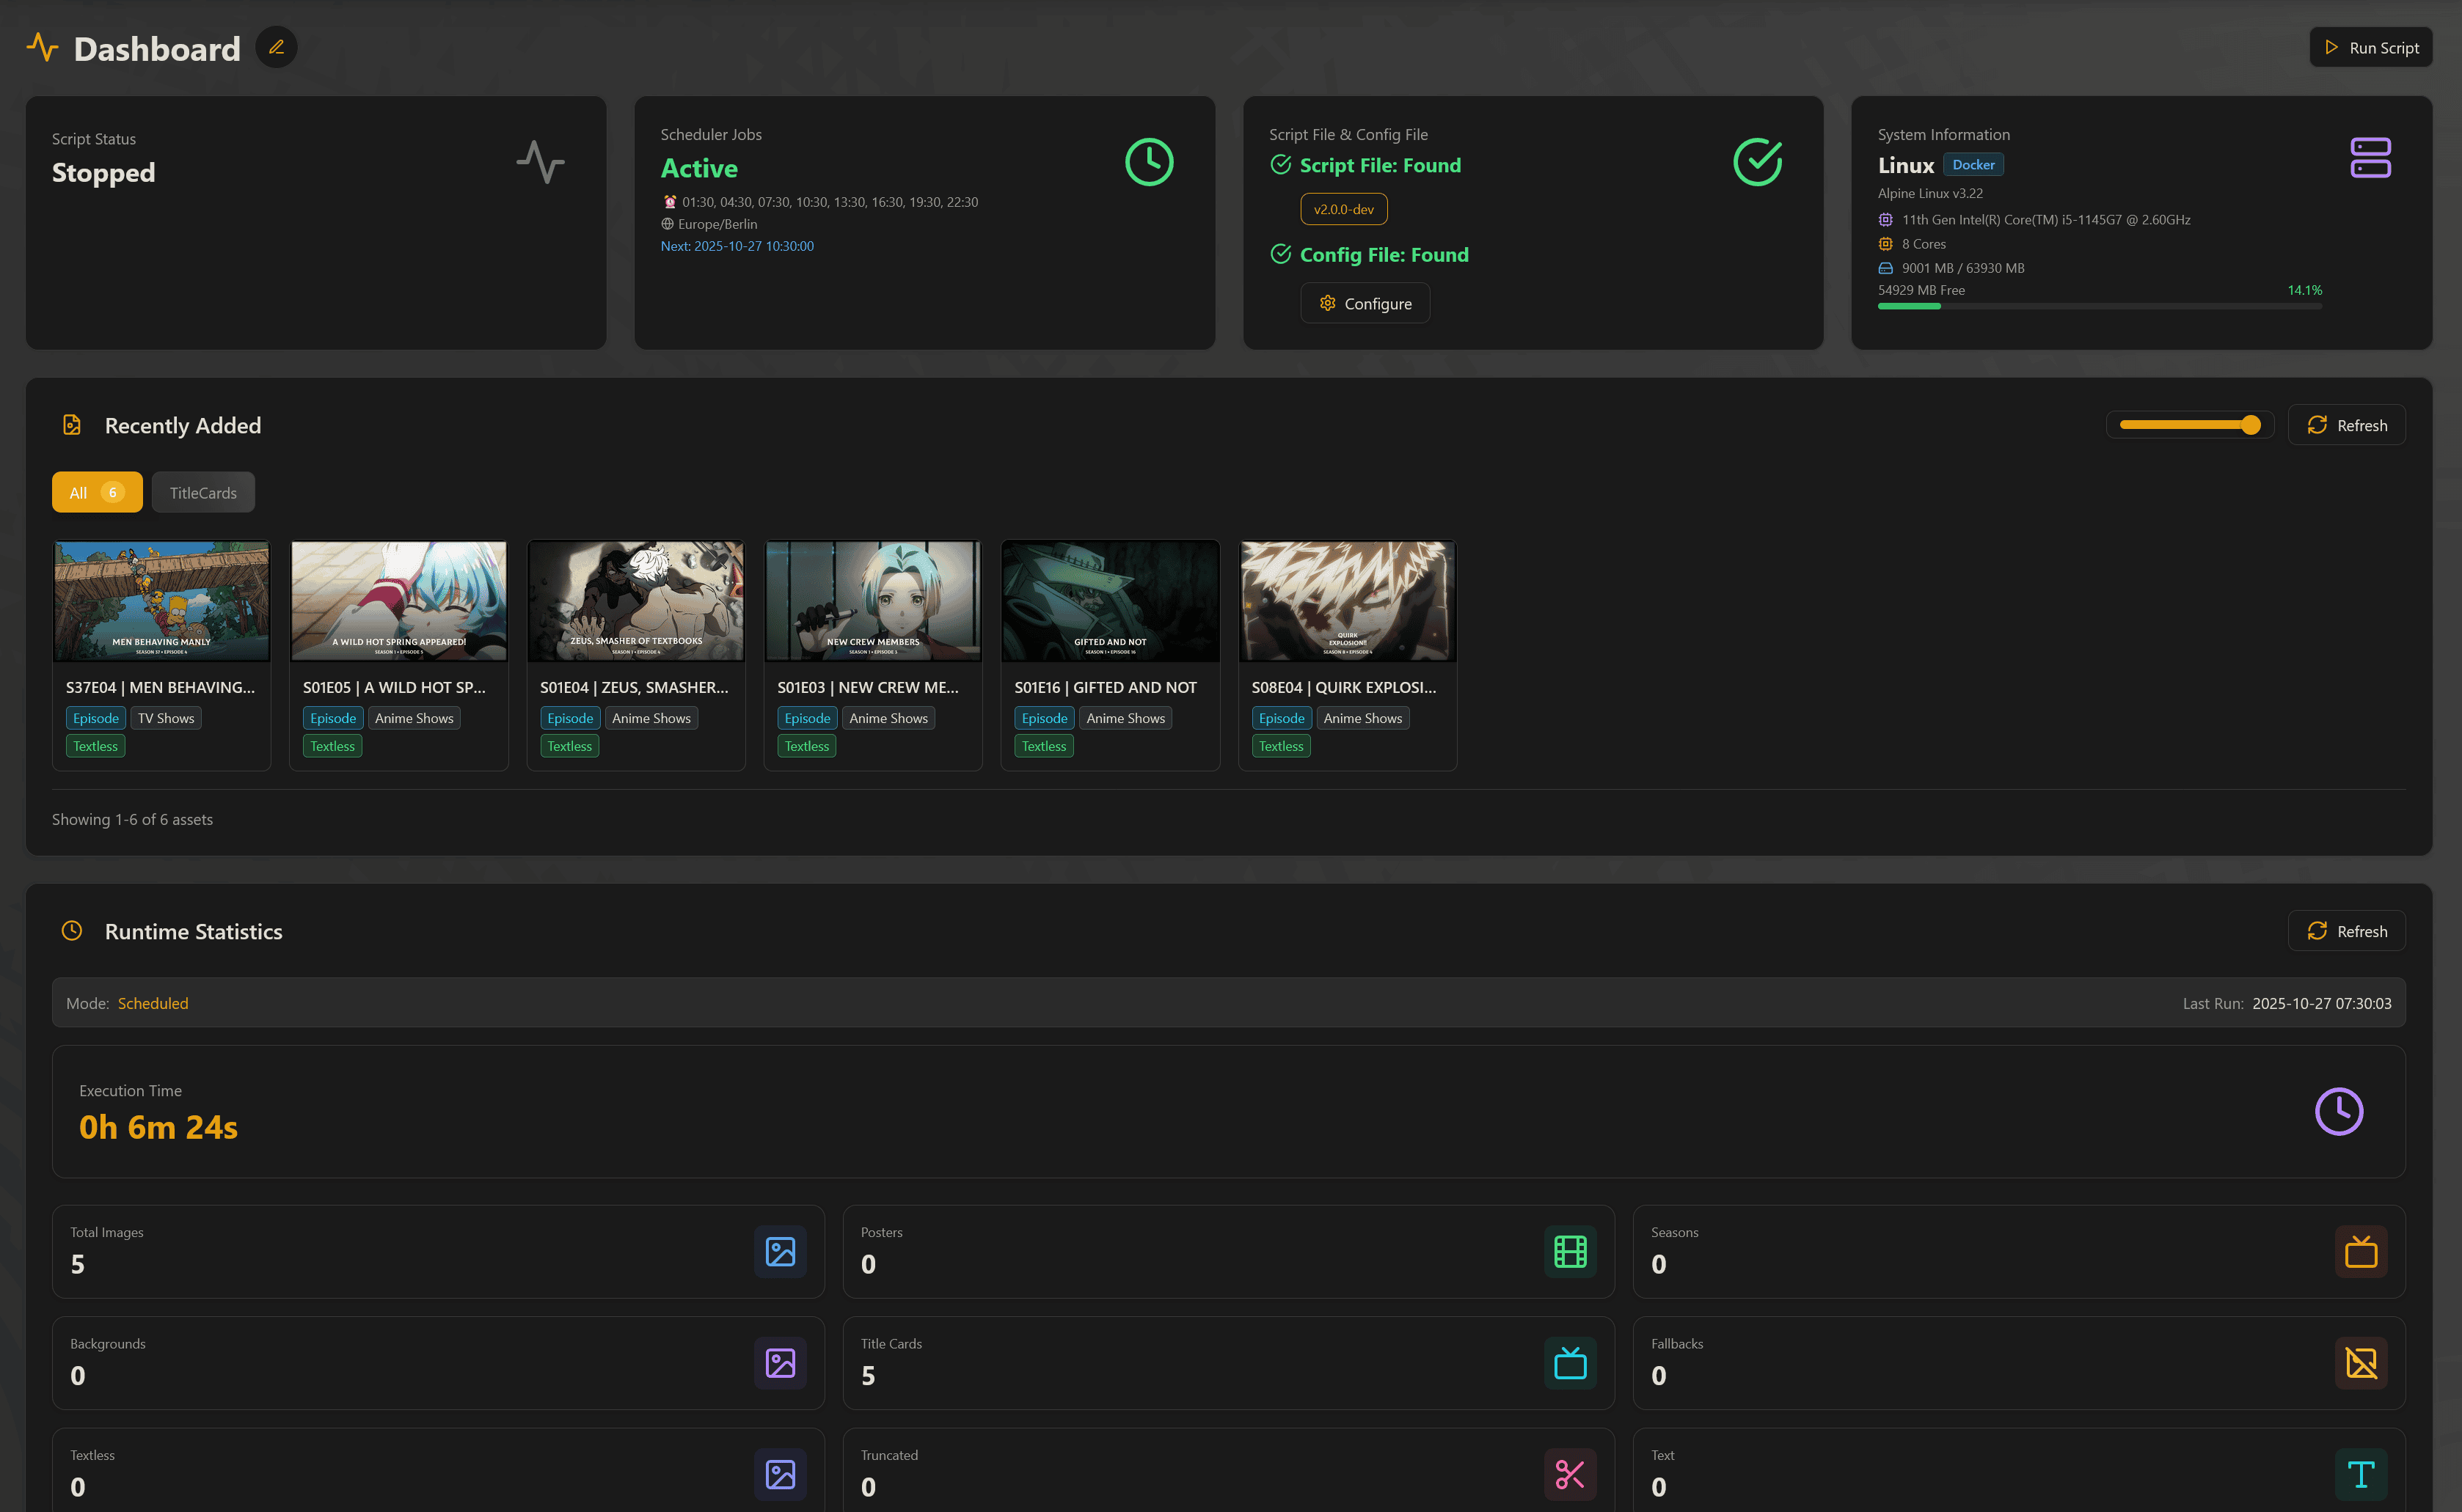Click the Fallbacks crossed-image icon
Image resolution: width=2462 pixels, height=1512 pixels.
point(2360,1363)
